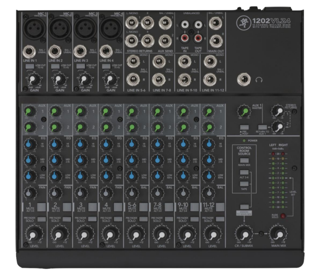Screen dimensions: 316x277
Task: Adjust channel 5-6 LOW EQ blue knob
Action: [132, 176]
